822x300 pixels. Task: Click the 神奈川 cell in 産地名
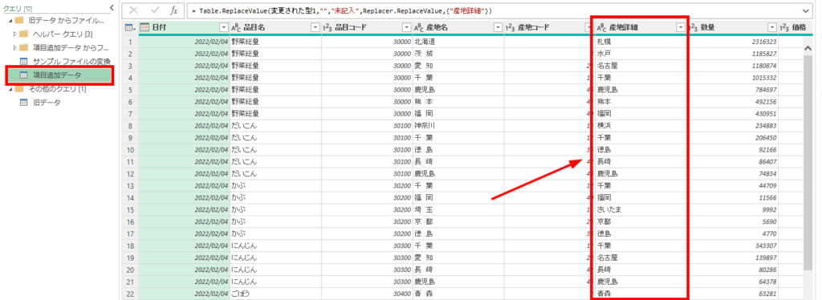click(458, 126)
